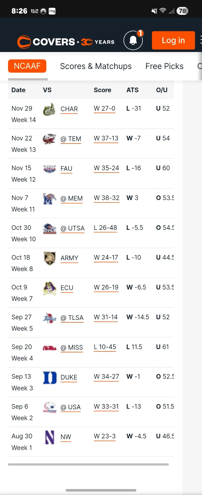Viewport: 202px width, 495px height.
Task: Tap the Northwestern N logo
Action: (x=49, y=437)
